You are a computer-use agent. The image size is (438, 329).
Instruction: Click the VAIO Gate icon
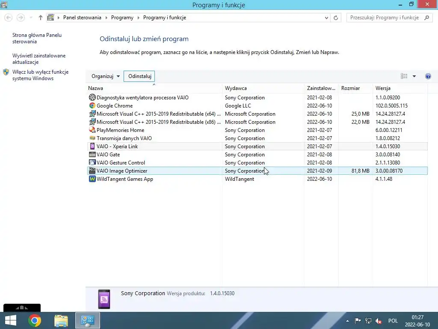tap(92, 154)
